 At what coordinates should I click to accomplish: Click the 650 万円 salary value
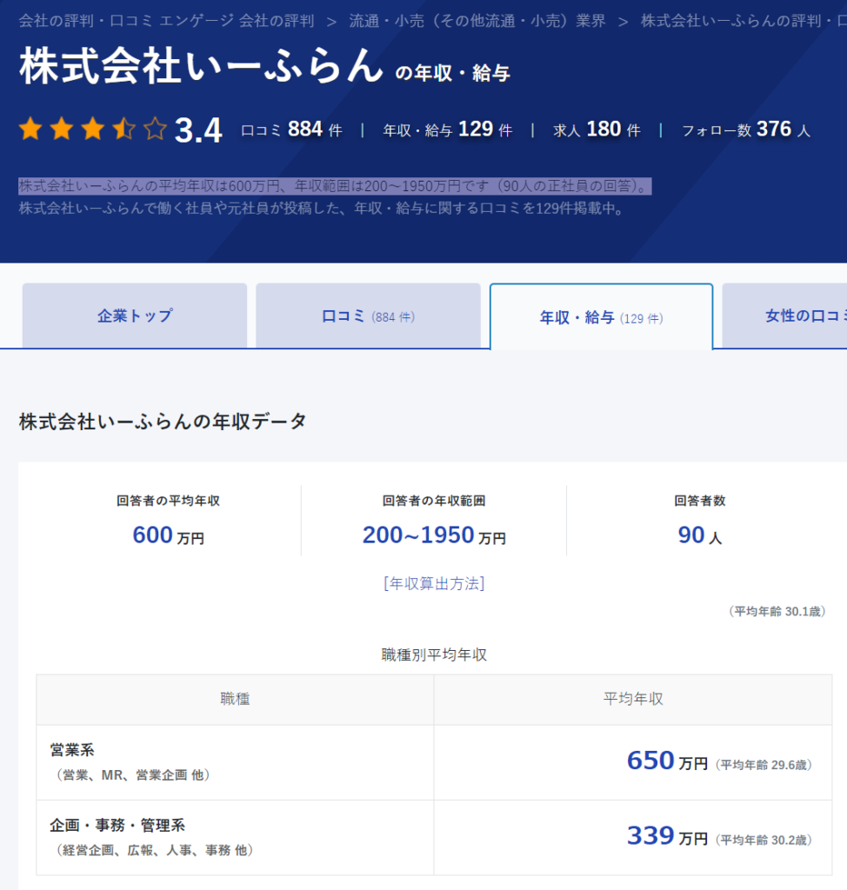click(x=667, y=761)
